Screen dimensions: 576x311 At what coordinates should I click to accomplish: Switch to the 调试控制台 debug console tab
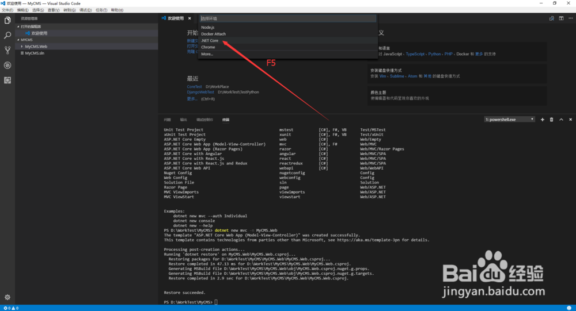(204, 120)
